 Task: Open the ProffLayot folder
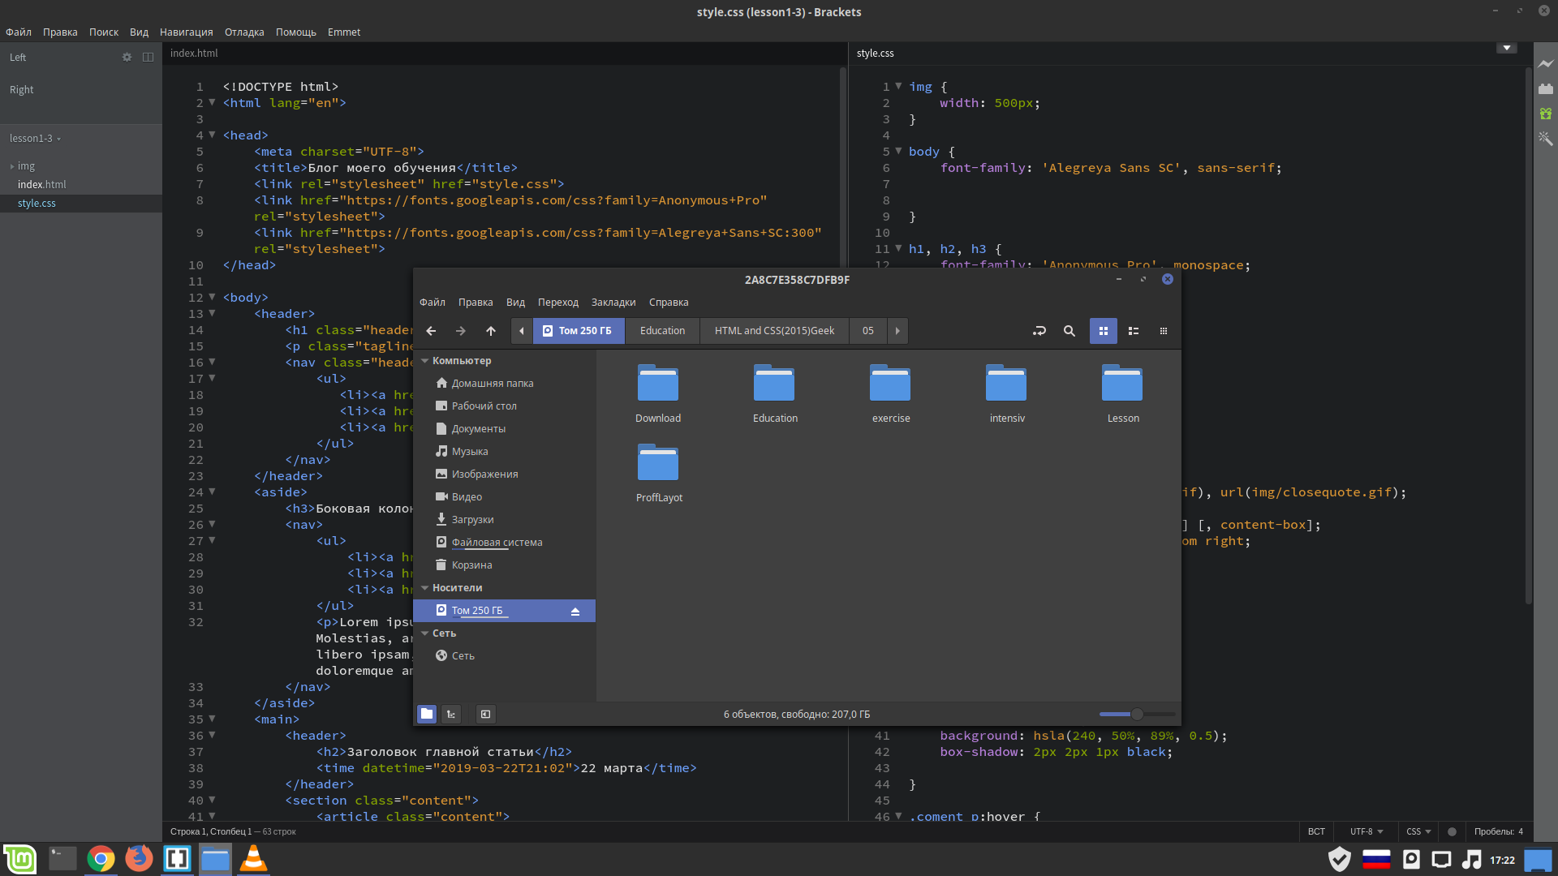(659, 473)
